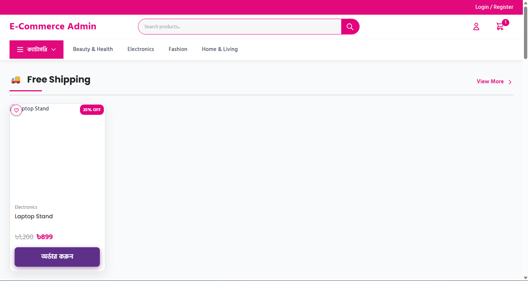Click the View More link
The width and height of the screenshot is (528, 281).
(490, 81)
